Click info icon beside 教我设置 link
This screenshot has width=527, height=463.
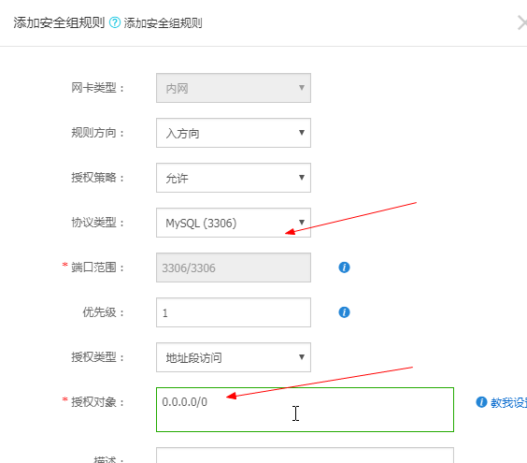tap(481, 402)
